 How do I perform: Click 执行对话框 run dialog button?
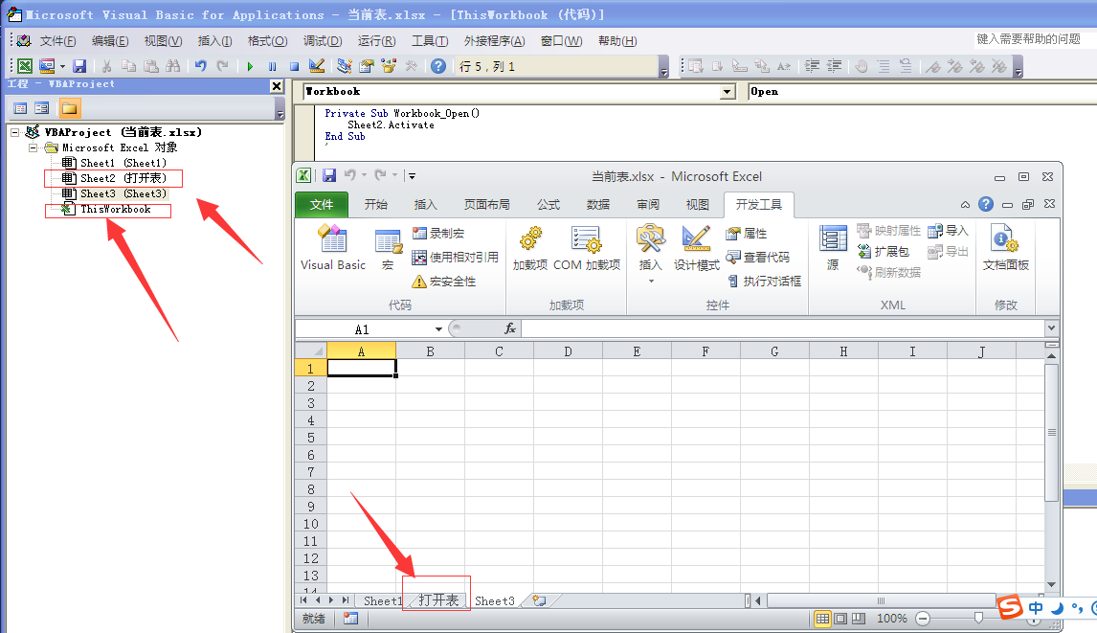[x=764, y=281]
